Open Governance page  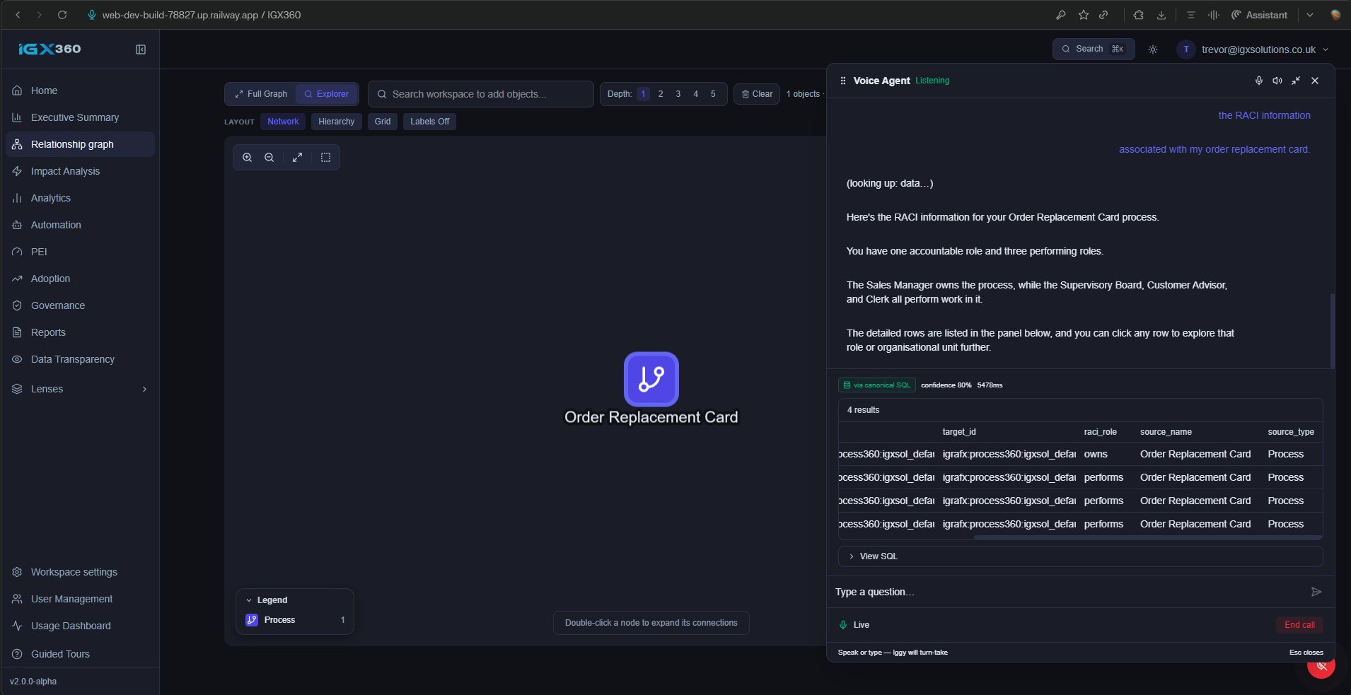(x=80, y=305)
